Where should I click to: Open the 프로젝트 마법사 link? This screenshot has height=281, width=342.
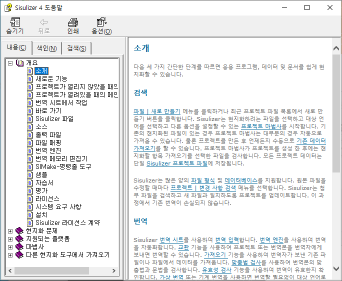(x=261, y=126)
